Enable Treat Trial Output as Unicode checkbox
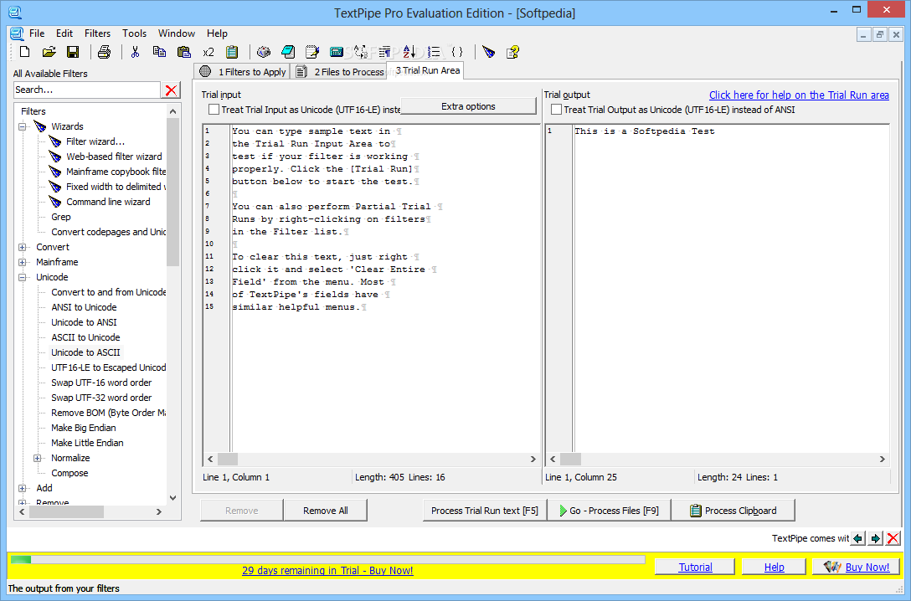Image resolution: width=911 pixels, height=601 pixels. click(556, 109)
